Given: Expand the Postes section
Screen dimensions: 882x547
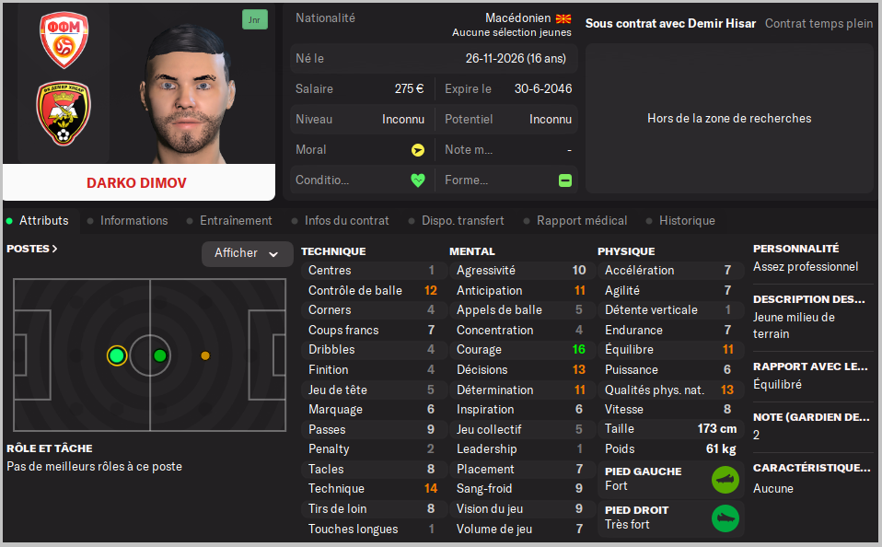Looking at the screenshot, I should 32,249.
